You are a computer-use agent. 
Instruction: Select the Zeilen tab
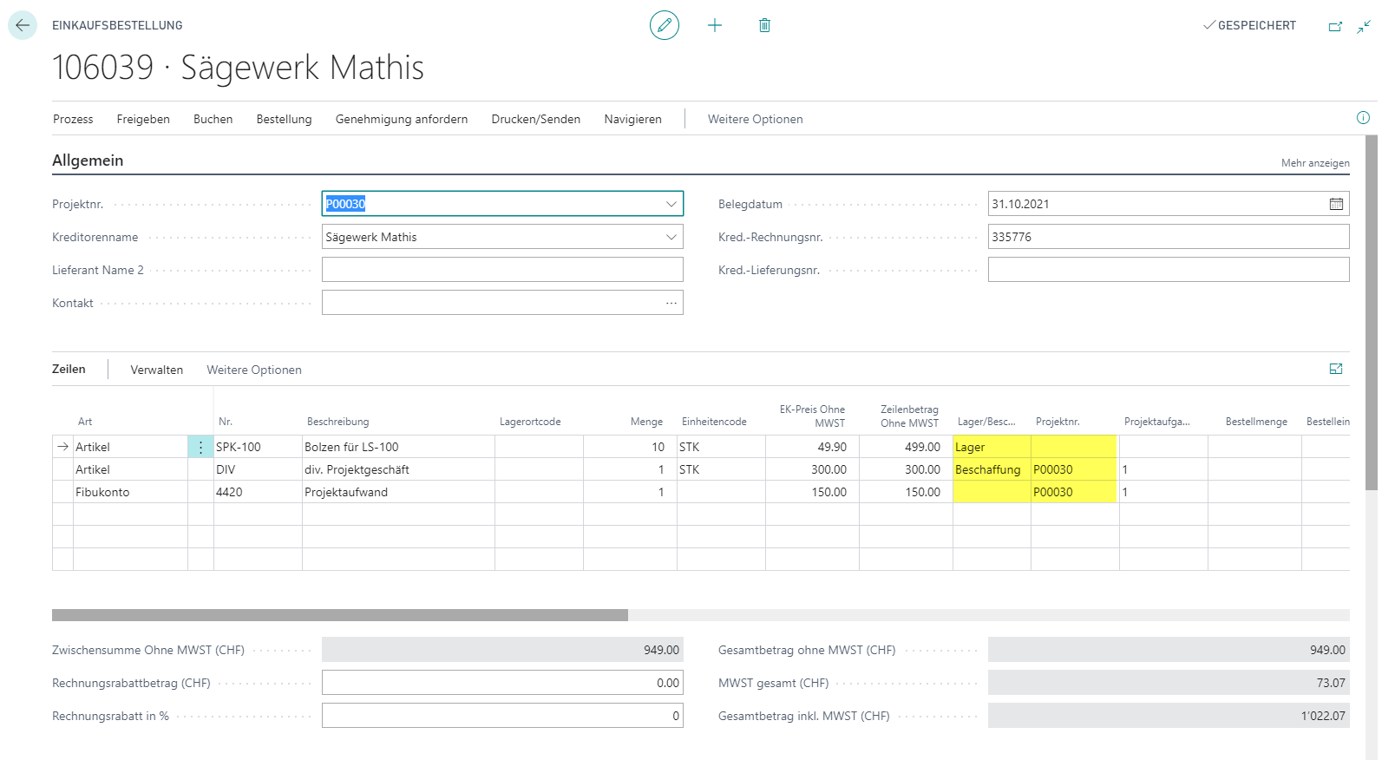69,369
